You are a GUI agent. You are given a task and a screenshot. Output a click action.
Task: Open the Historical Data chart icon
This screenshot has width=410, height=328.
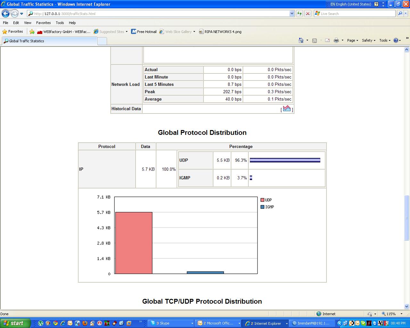pos(287,109)
